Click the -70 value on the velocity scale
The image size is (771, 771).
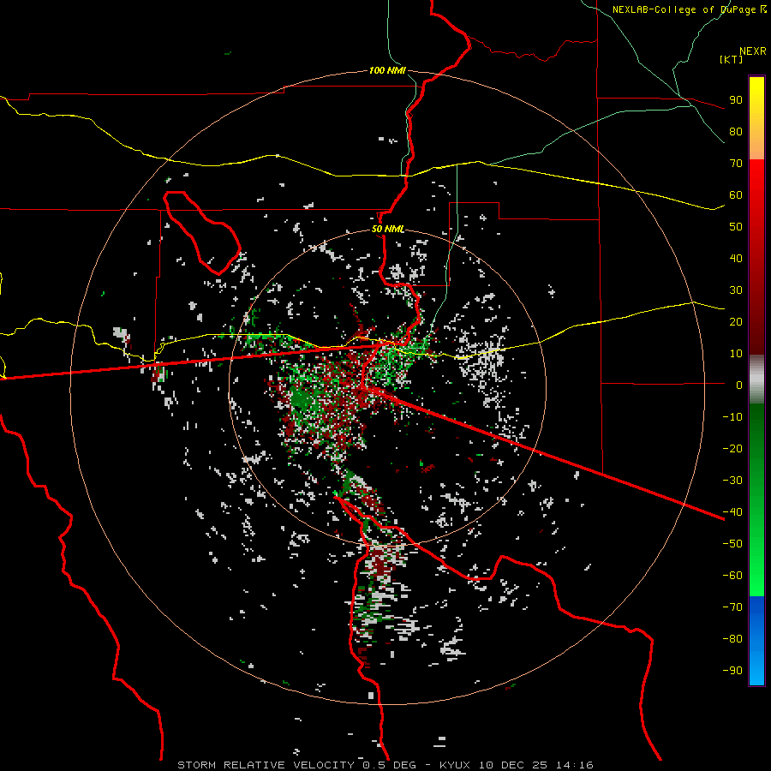732,607
